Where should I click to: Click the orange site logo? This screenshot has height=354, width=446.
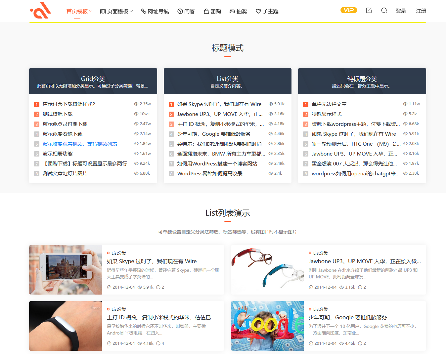[41, 11]
